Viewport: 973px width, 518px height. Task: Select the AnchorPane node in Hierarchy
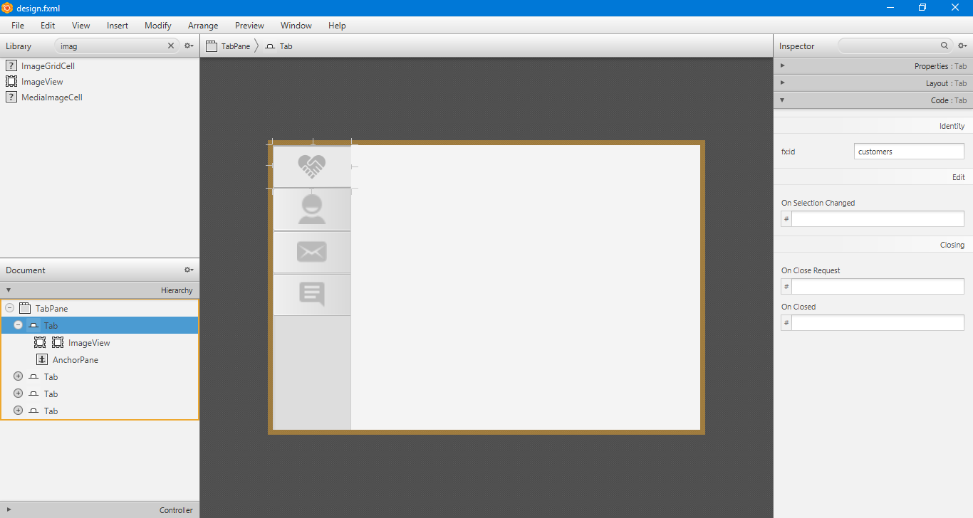pos(73,359)
